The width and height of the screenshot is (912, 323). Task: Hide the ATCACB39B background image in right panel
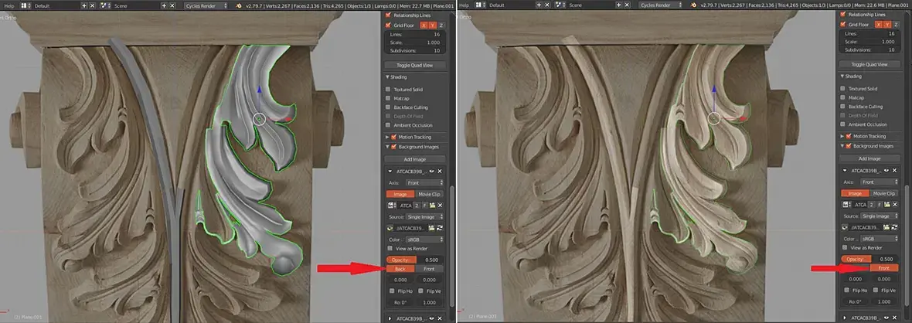tap(887, 171)
